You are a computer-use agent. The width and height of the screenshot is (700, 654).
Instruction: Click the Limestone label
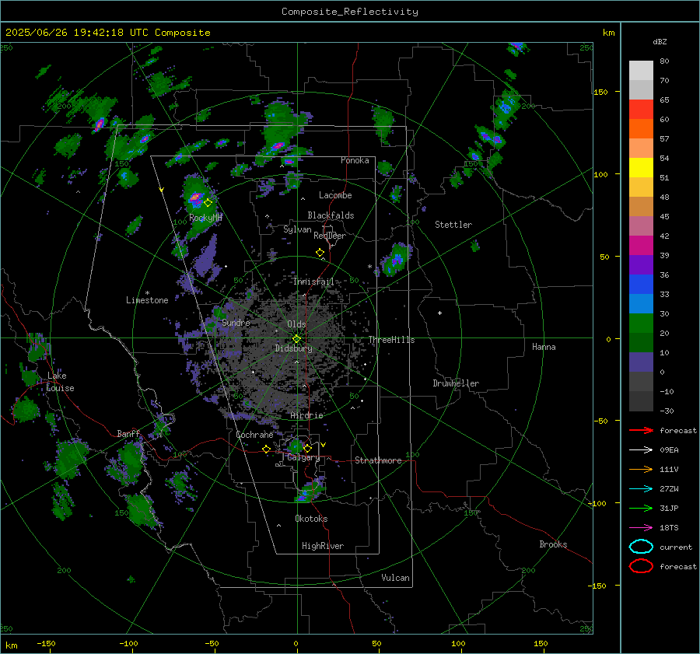point(147,300)
